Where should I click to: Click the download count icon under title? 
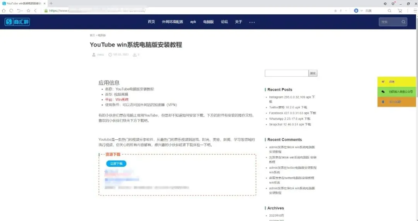click(x=135, y=55)
